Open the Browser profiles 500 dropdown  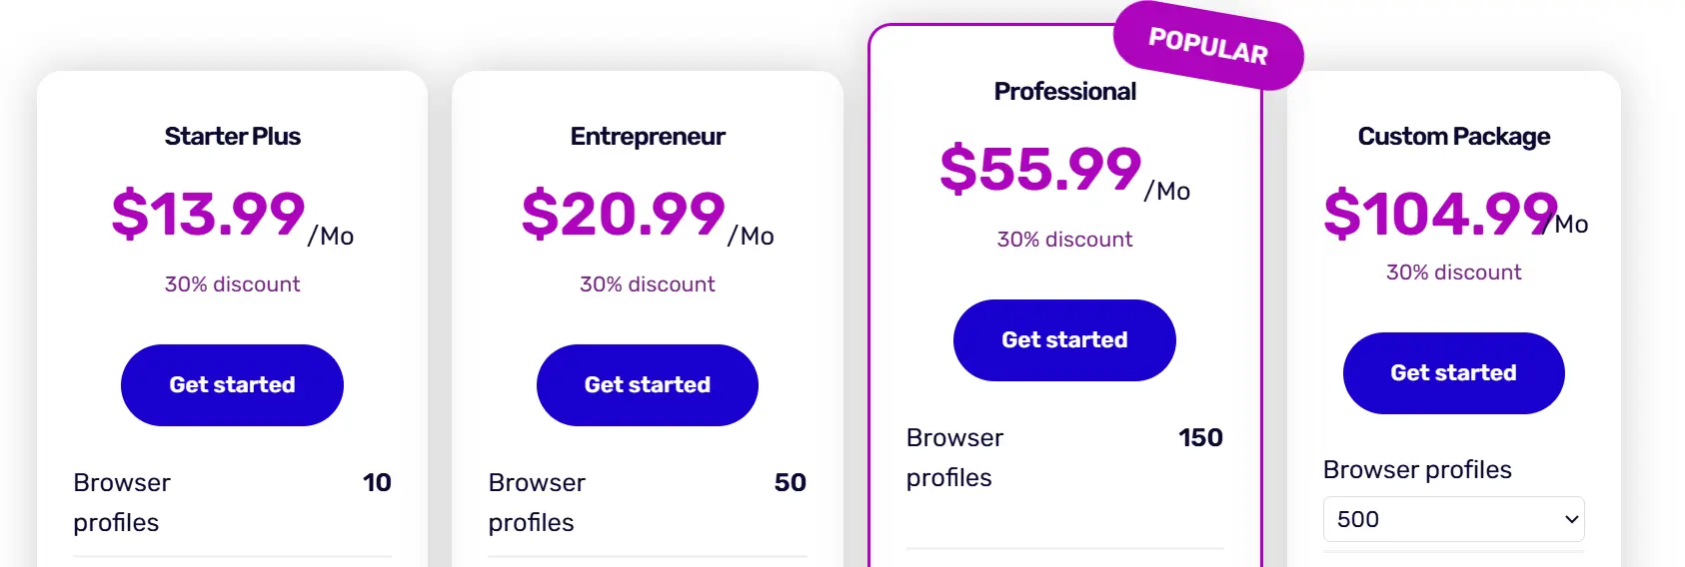(1453, 519)
